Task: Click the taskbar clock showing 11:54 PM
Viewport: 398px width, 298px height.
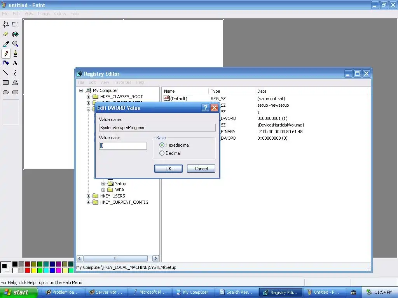Action: click(384, 292)
